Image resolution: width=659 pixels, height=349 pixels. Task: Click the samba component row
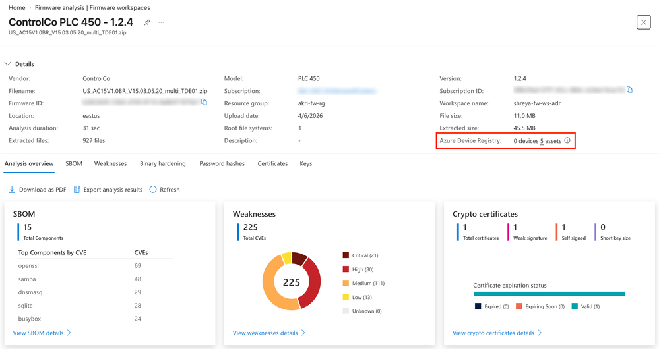pyautogui.click(x=96, y=279)
